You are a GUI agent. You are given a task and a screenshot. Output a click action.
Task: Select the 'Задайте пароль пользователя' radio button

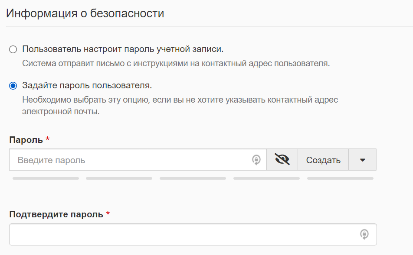(x=13, y=85)
